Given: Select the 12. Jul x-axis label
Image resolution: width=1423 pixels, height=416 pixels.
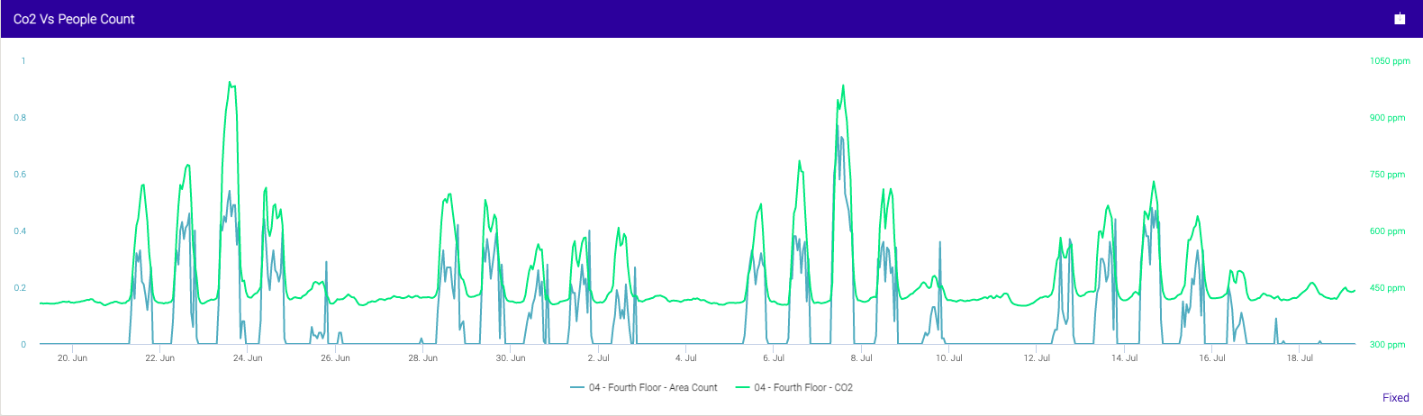Looking at the screenshot, I should point(1037,358).
